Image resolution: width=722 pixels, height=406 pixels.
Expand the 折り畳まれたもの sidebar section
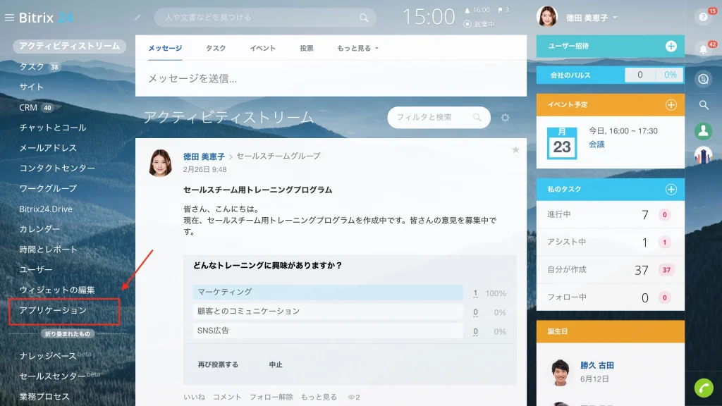click(x=68, y=333)
